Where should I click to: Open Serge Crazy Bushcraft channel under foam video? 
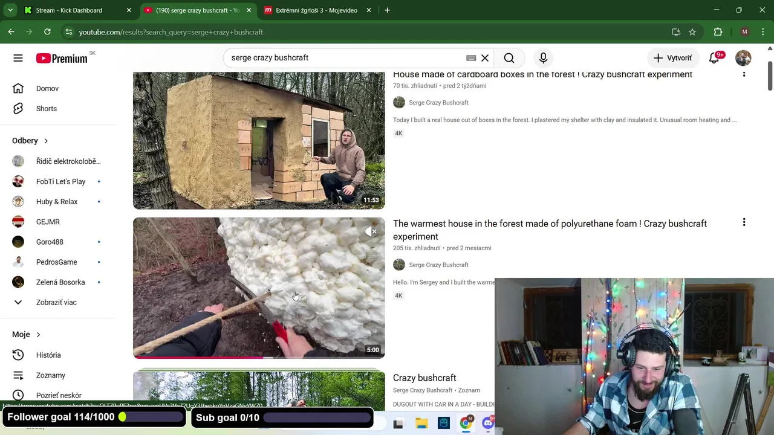click(x=438, y=265)
